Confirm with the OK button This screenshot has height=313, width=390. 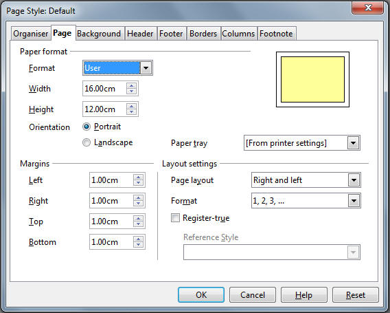point(201,295)
